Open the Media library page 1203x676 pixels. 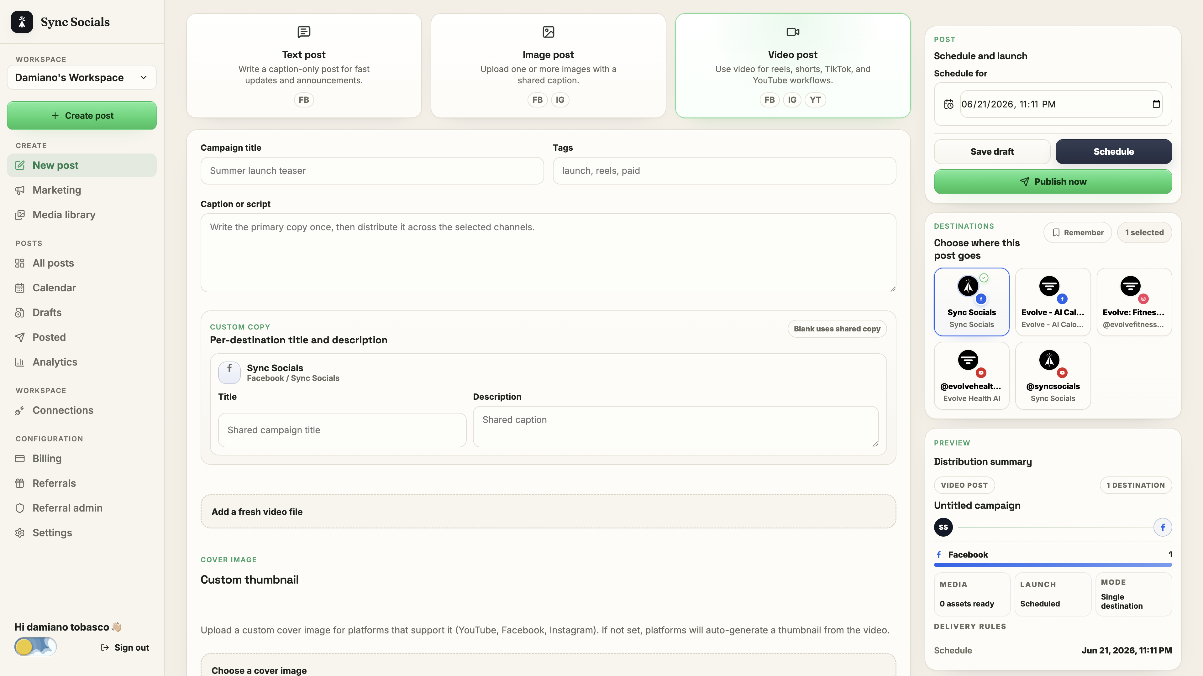(82, 215)
